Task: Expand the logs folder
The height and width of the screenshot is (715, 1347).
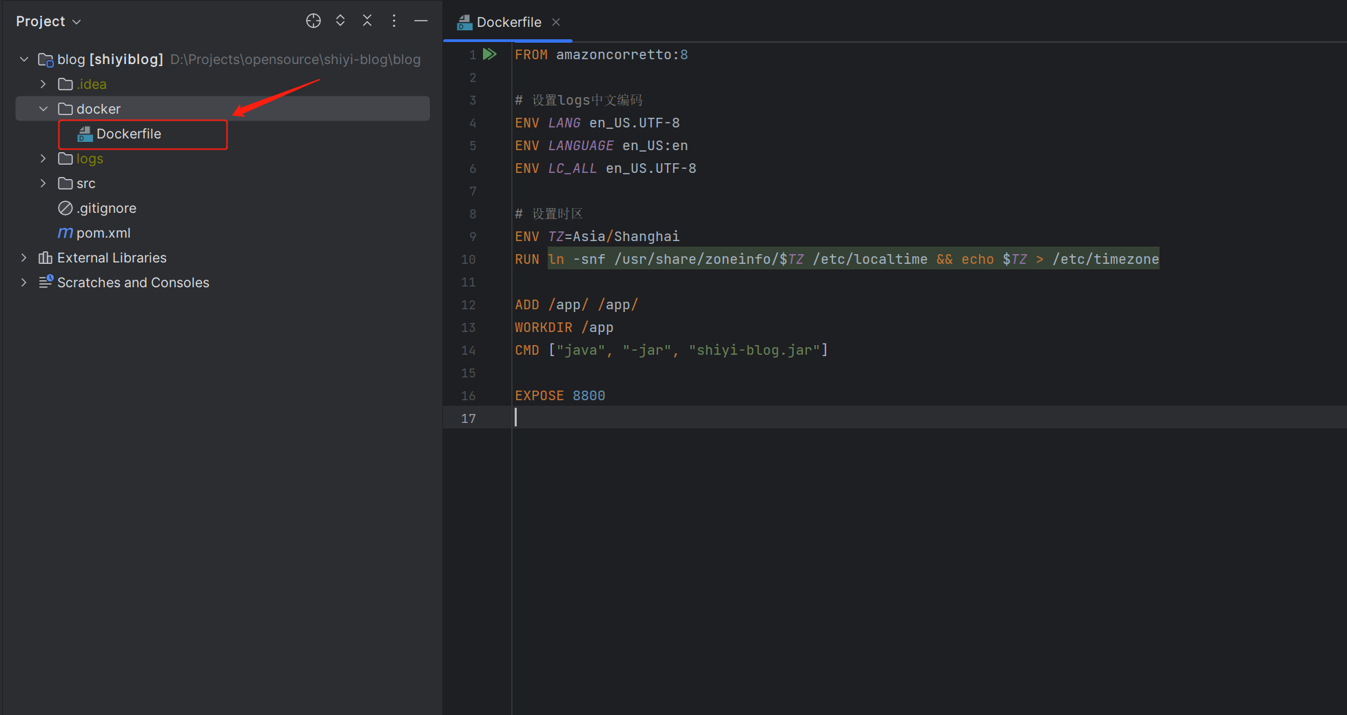Action: 43,158
